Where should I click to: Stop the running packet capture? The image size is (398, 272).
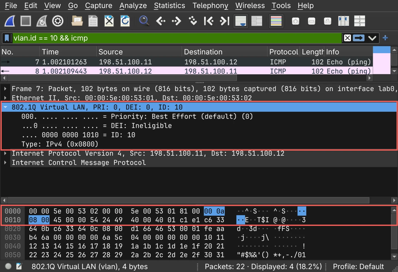point(26,21)
